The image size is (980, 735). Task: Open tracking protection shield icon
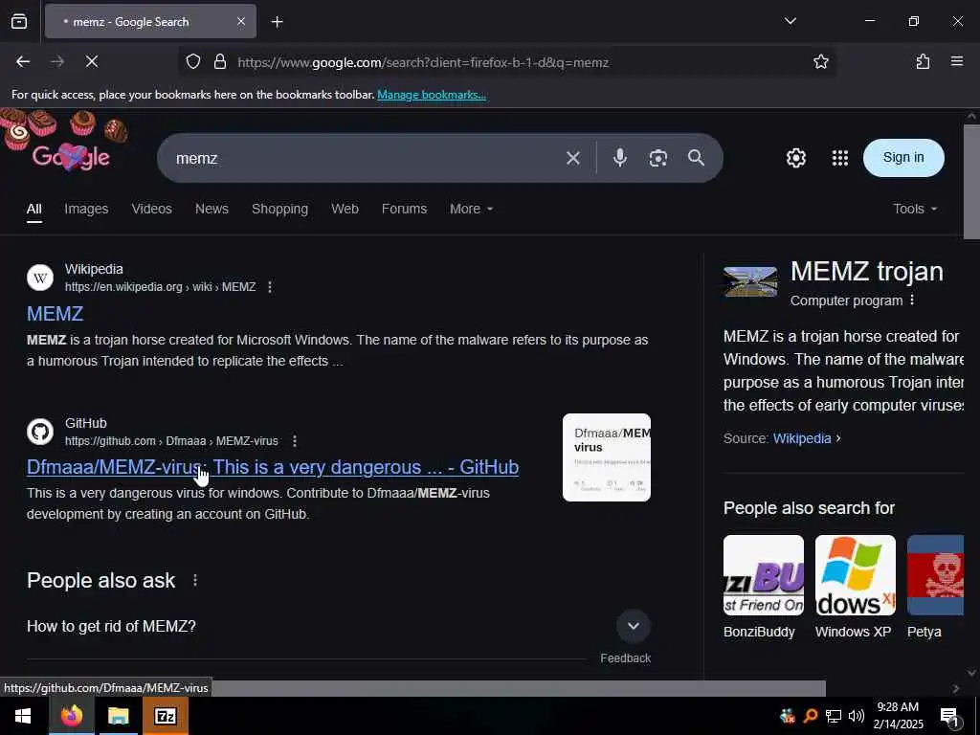pyautogui.click(x=193, y=62)
